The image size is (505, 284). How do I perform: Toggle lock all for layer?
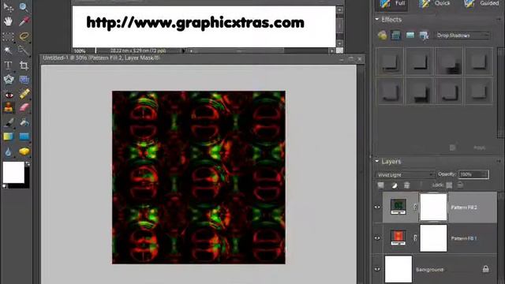click(x=460, y=185)
